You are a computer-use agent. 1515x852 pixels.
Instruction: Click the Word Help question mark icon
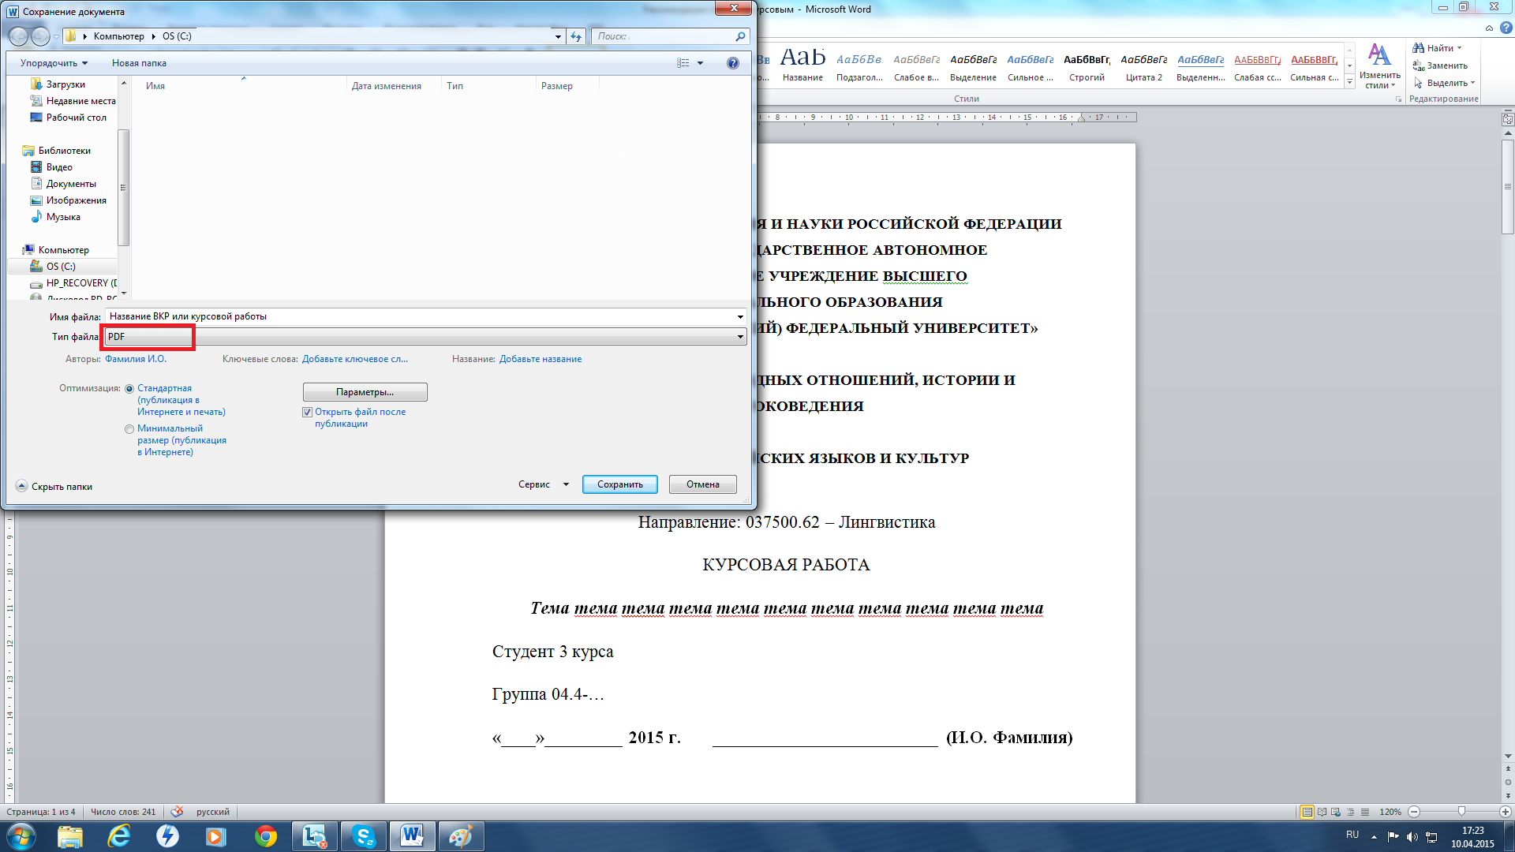tap(1506, 28)
